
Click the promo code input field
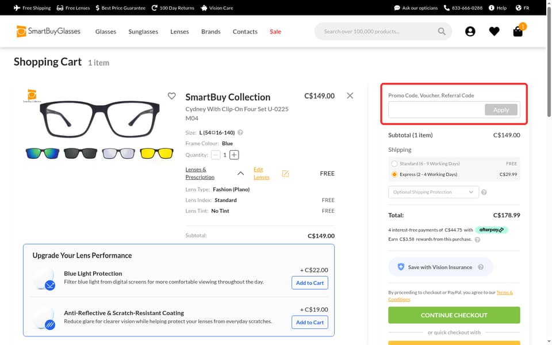[436, 110]
